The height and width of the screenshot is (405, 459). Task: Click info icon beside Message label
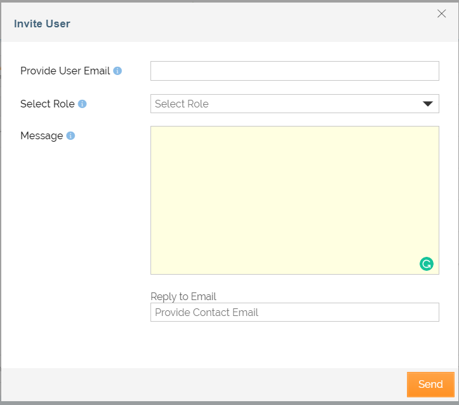(x=70, y=135)
